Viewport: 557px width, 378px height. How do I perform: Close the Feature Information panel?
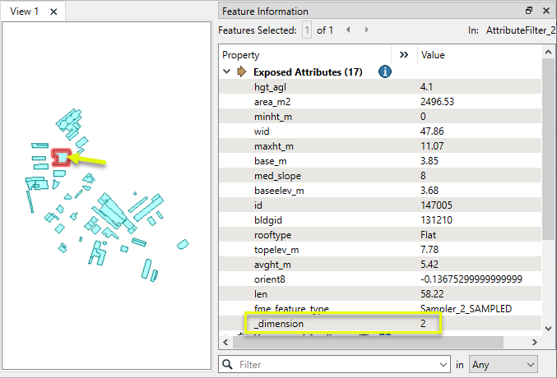coord(545,12)
